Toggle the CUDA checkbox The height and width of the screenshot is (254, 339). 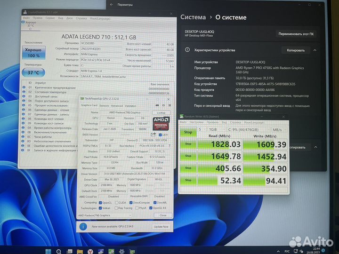[117, 203]
